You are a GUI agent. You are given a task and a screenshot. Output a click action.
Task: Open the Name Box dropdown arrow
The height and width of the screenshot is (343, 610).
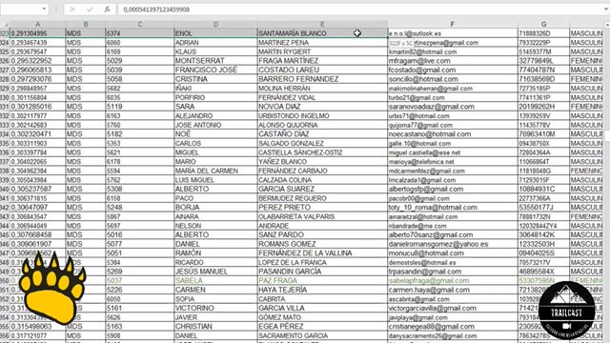click(44, 9)
